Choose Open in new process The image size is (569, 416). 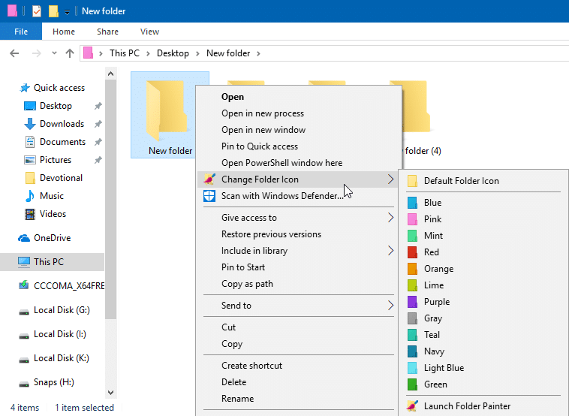(x=298, y=113)
